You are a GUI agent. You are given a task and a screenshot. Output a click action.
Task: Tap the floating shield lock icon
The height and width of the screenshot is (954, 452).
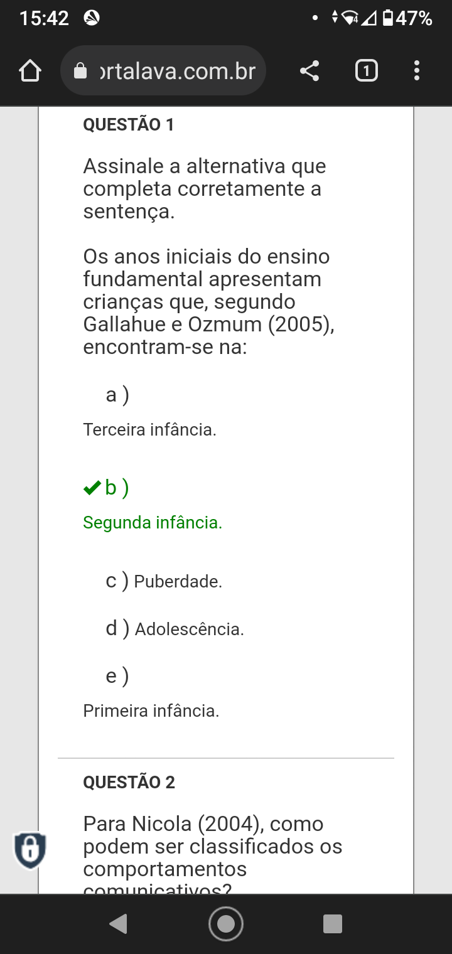[x=30, y=850]
